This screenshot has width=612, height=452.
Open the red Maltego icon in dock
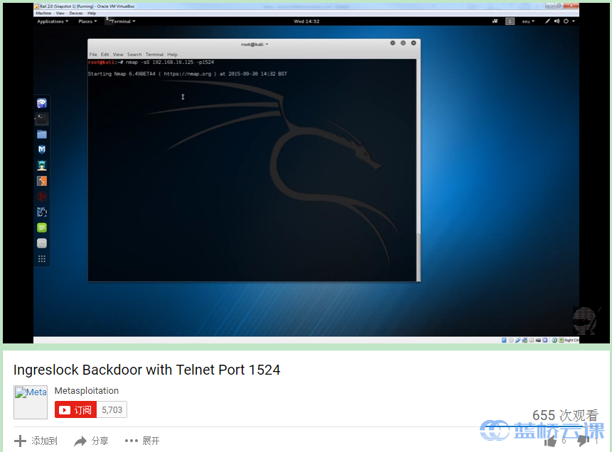(42, 197)
